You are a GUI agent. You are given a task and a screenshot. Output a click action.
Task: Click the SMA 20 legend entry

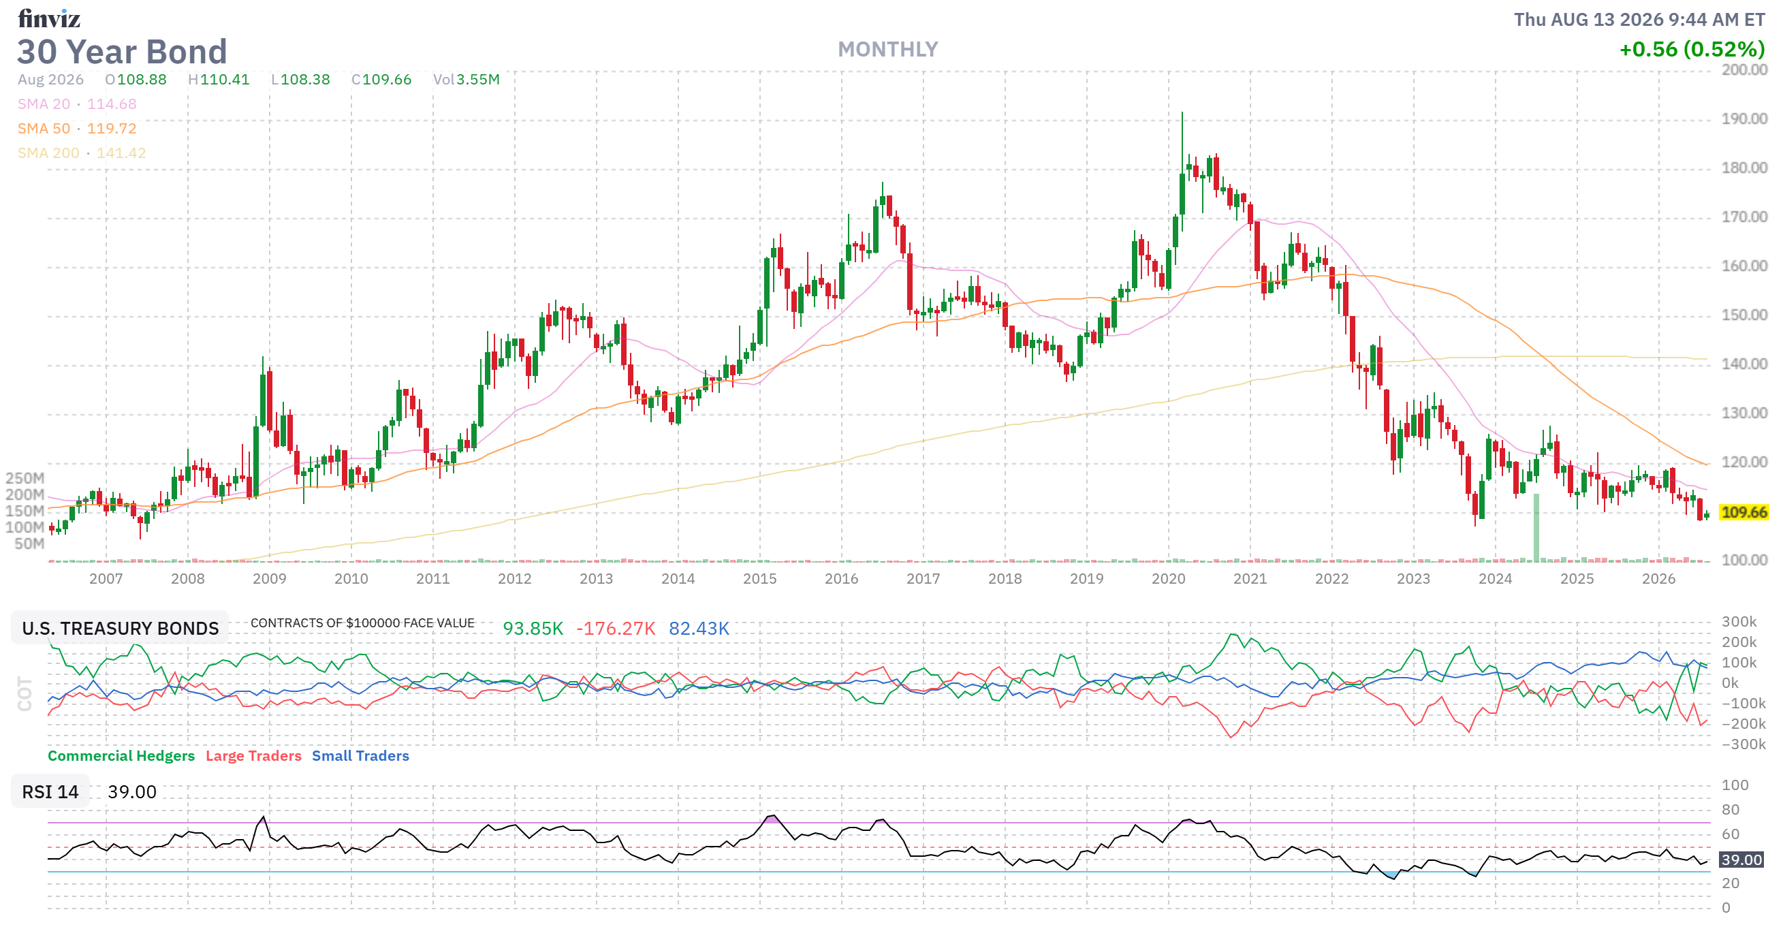[x=77, y=104]
